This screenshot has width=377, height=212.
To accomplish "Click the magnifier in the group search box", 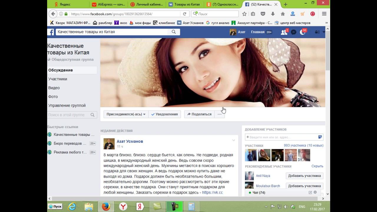I will [x=92, y=115].
